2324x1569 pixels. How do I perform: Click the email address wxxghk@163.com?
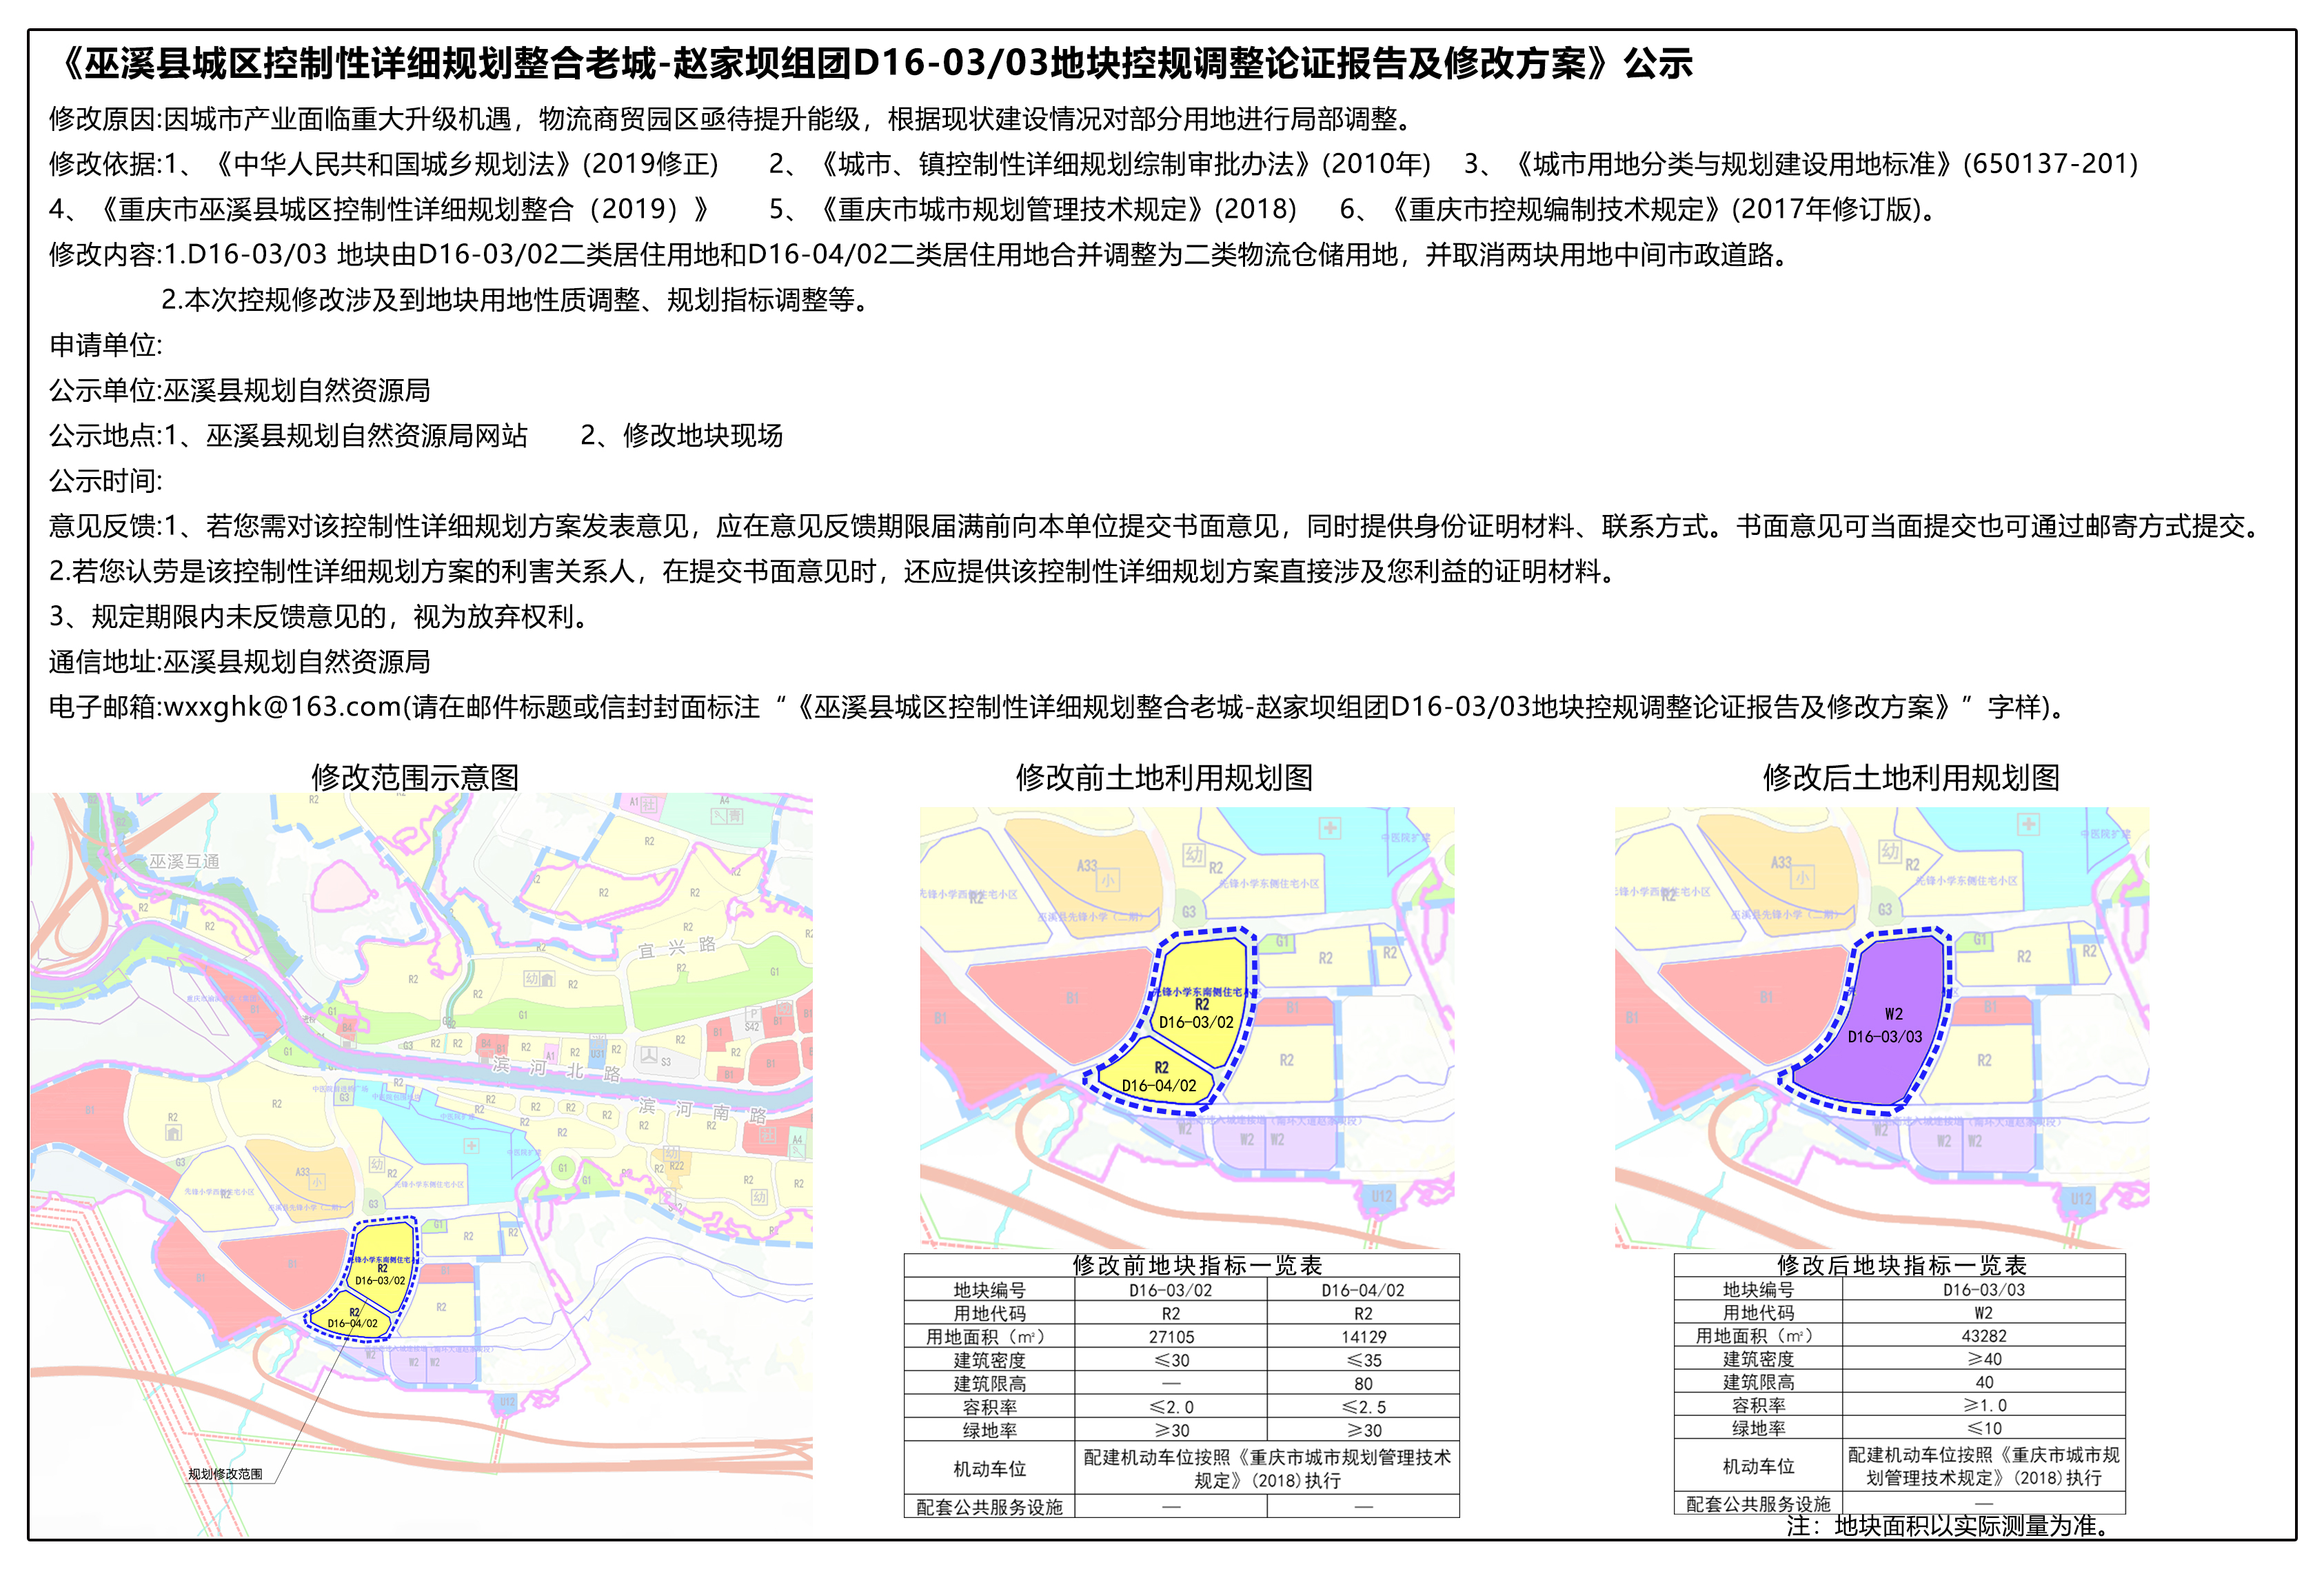pyautogui.click(x=283, y=707)
